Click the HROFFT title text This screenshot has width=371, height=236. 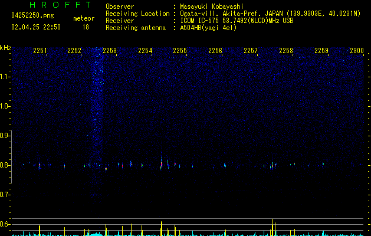pos(61,5)
